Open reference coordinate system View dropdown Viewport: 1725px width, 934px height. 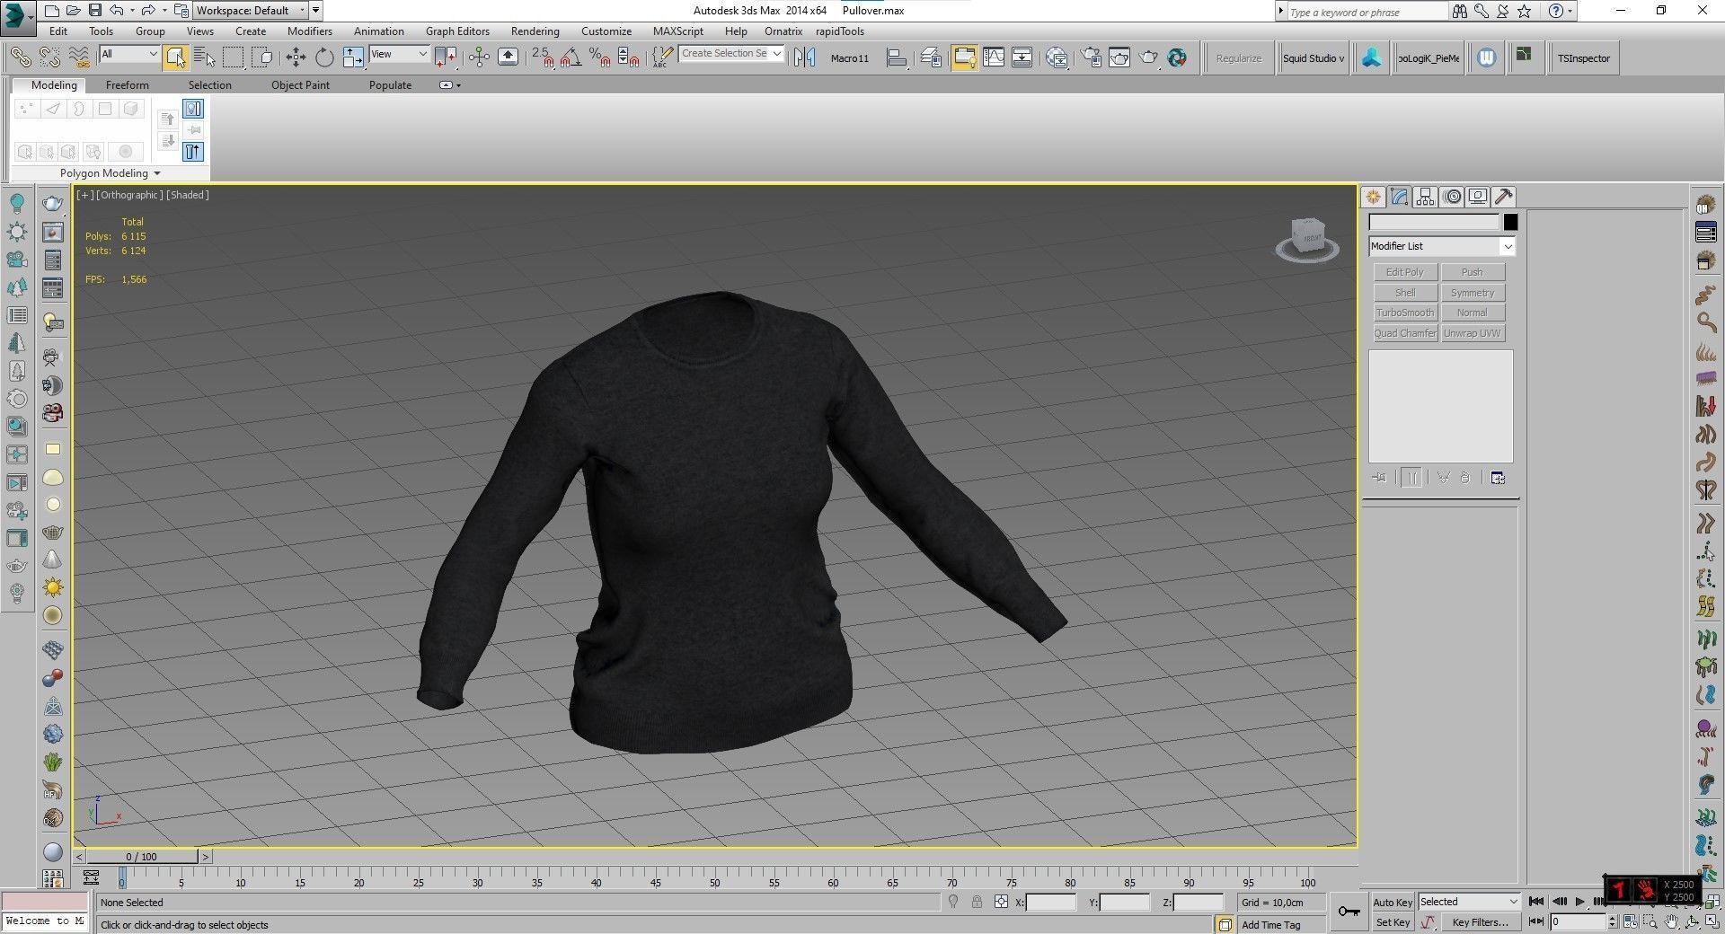(400, 54)
